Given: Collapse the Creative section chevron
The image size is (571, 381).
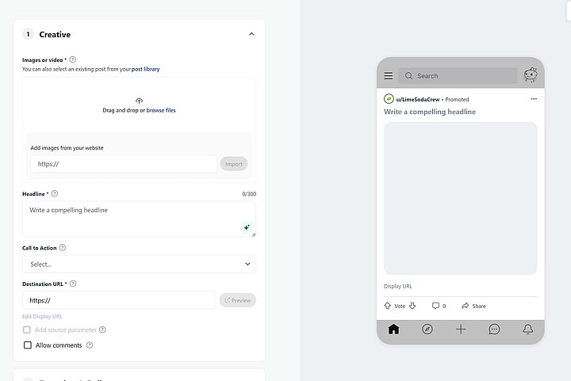Looking at the screenshot, I should 251,34.
